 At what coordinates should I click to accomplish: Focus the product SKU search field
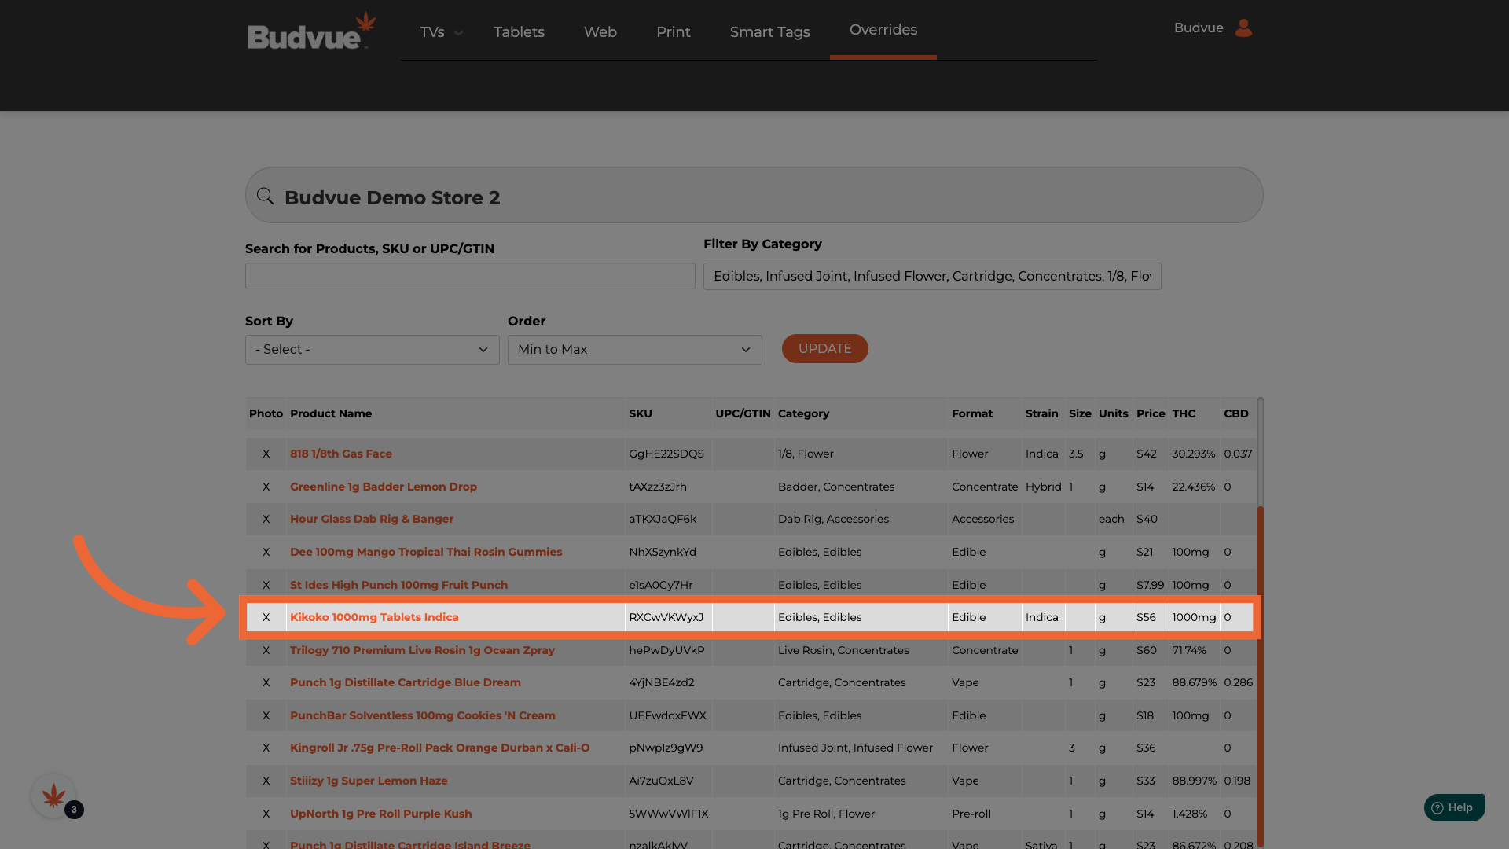[470, 276]
